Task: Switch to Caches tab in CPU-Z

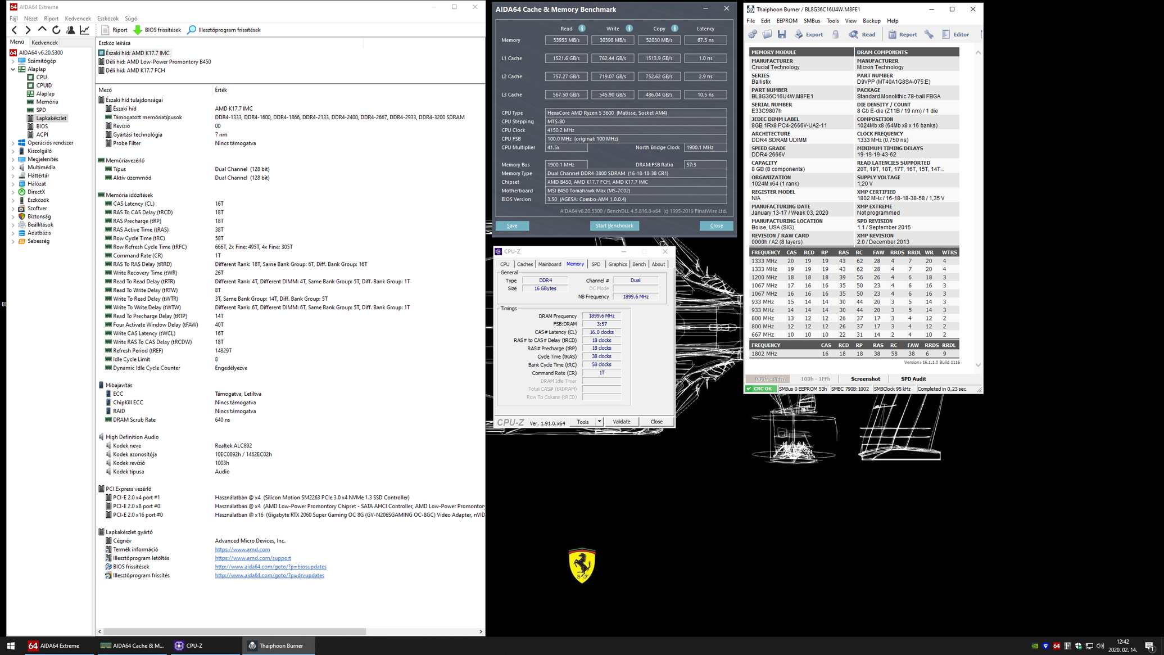Action: (525, 264)
